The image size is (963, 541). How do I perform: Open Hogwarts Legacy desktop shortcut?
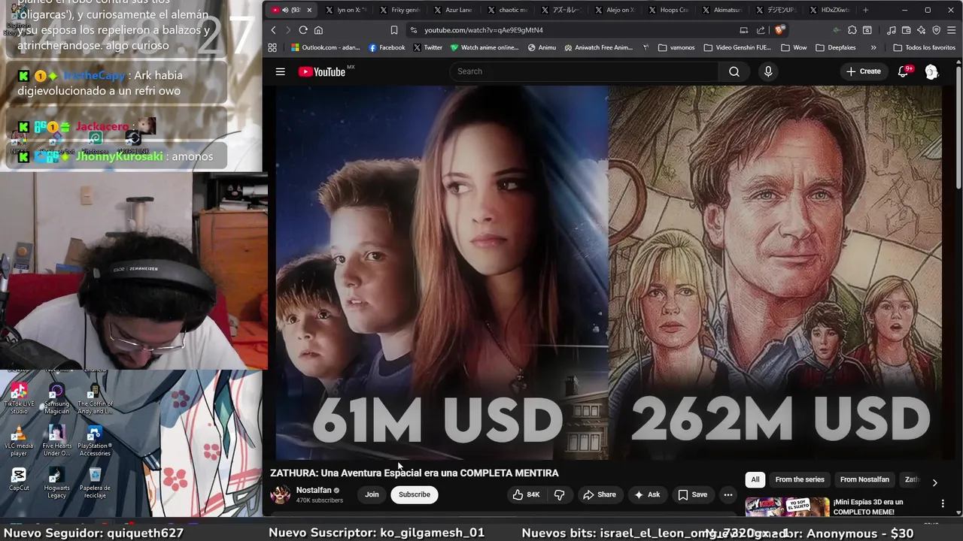click(x=56, y=483)
